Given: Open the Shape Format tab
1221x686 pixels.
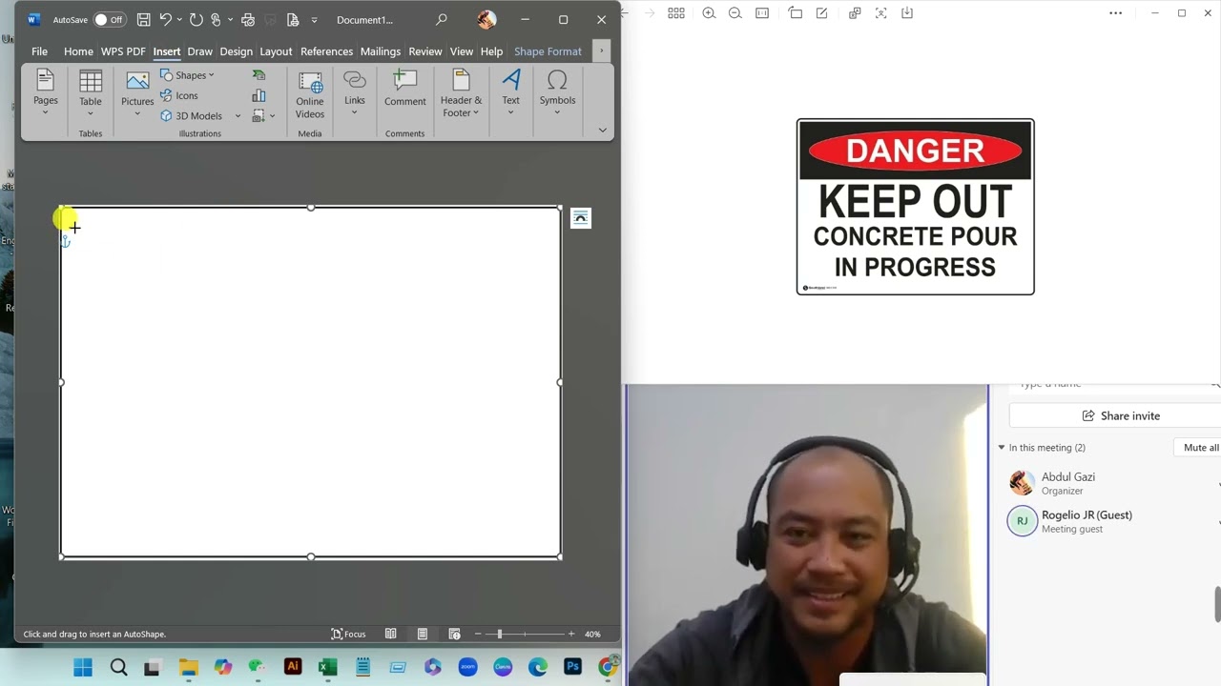Looking at the screenshot, I should [x=548, y=51].
